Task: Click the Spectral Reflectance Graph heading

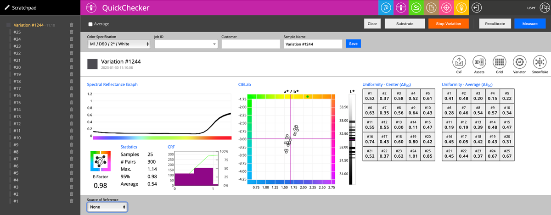Action: [112, 84]
